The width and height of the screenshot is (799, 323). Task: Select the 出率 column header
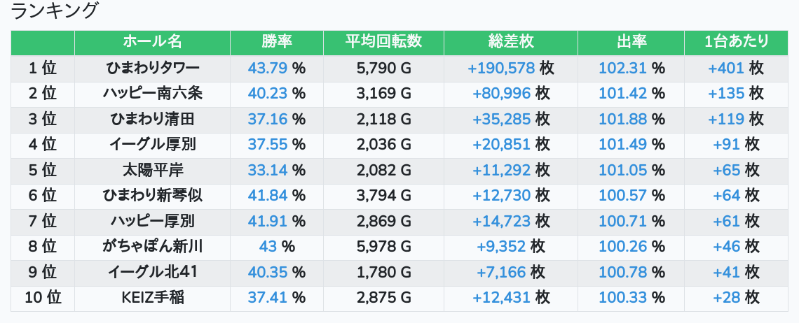pyautogui.click(x=631, y=42)
